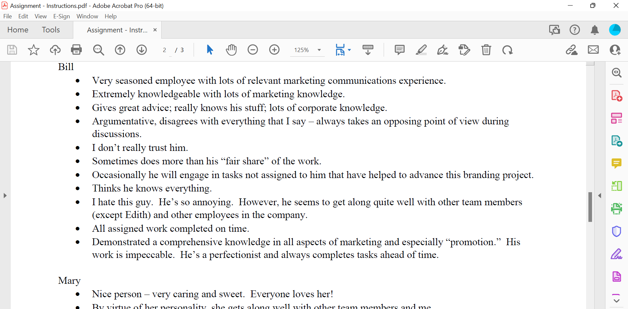628x309 pixels.
Task: Open the pink document tool in the right pane
Action: click(x=617, y=276)
